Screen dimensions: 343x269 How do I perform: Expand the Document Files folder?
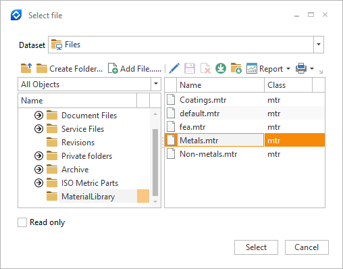point(38,116)
